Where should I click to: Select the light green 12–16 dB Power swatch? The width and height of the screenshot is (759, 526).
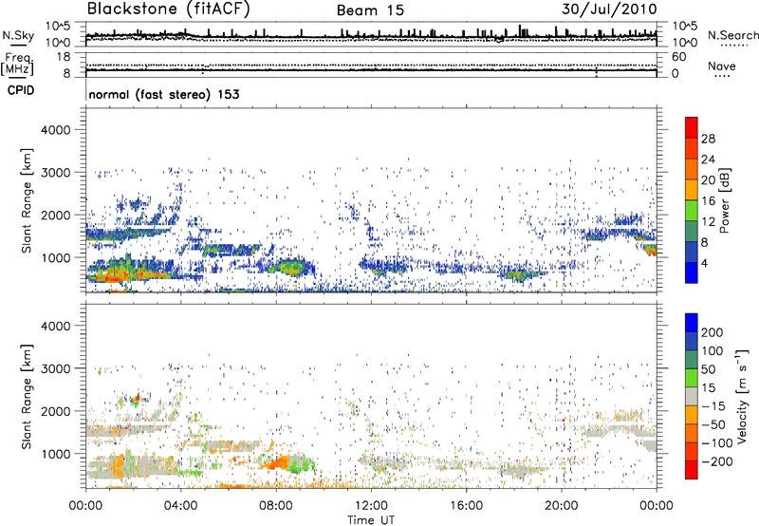coord(692,211)
